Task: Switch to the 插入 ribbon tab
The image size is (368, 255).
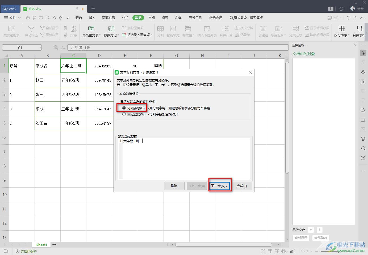Action: click(92, 18)
